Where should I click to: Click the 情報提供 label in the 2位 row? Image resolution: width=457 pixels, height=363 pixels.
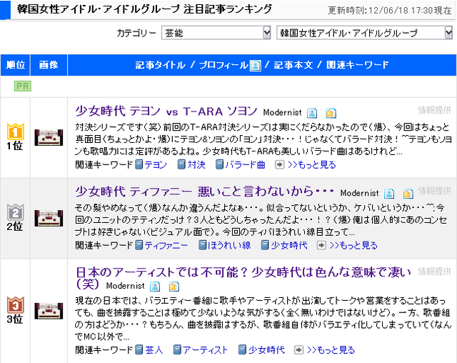tap(435, 191)
